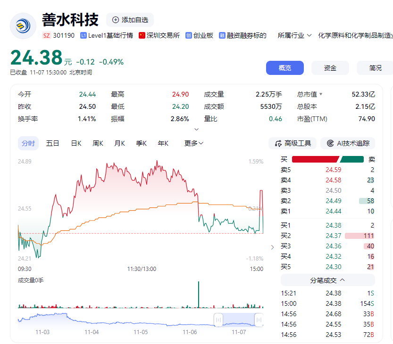Click the tall green volume spike bar
This screenshot has height=344, width=393.
tap(199, 295)
